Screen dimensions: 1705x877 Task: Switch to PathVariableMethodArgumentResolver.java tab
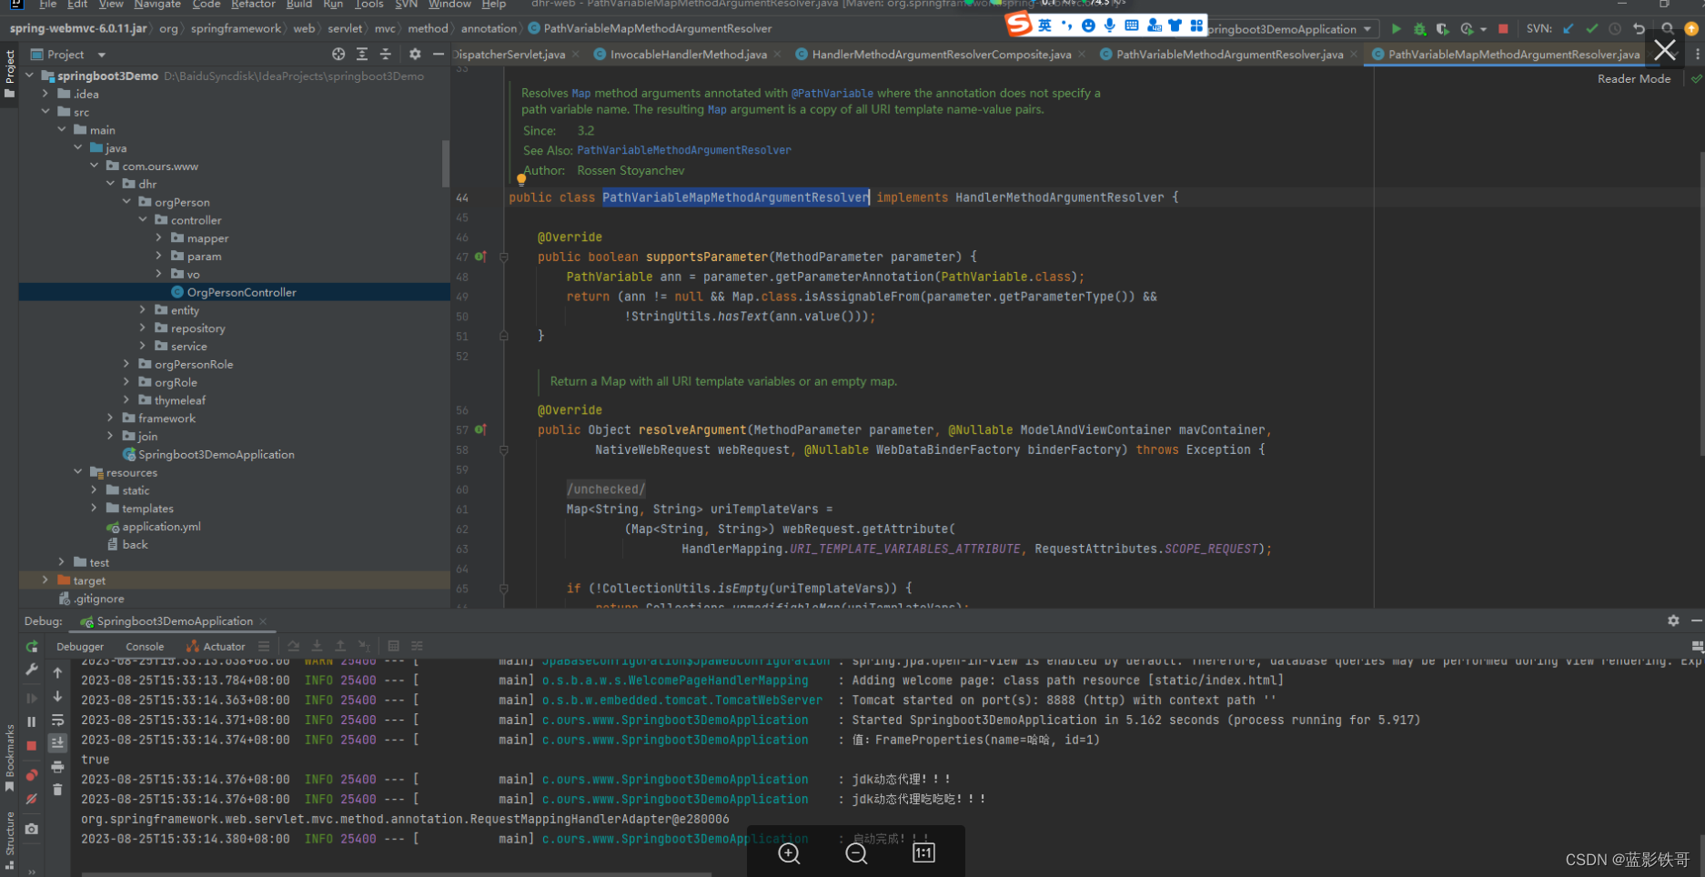[x=1229, y=55]
